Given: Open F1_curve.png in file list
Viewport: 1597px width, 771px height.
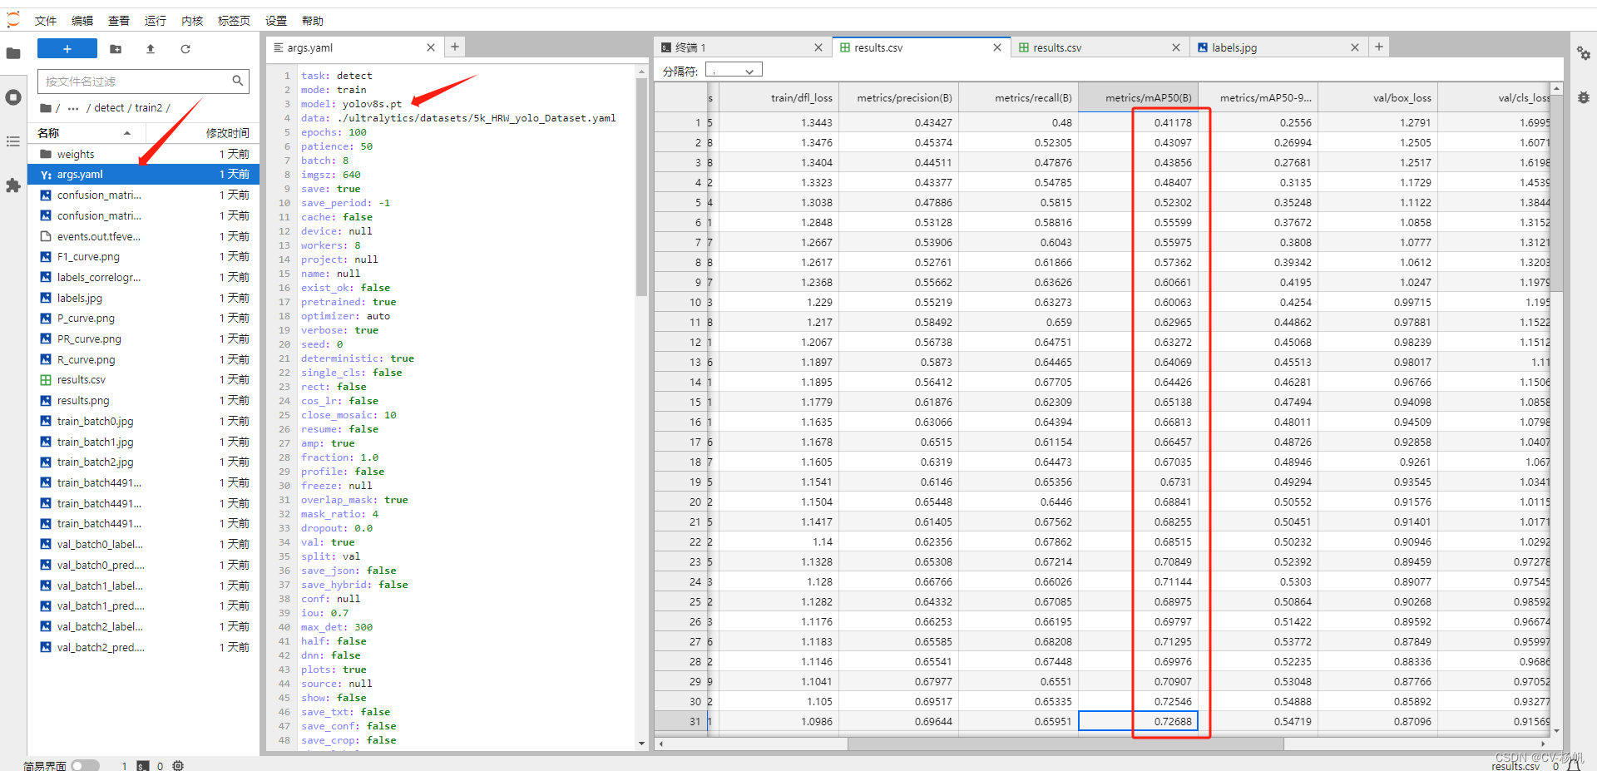Looking at the screenshot, I should pos(144,257).
